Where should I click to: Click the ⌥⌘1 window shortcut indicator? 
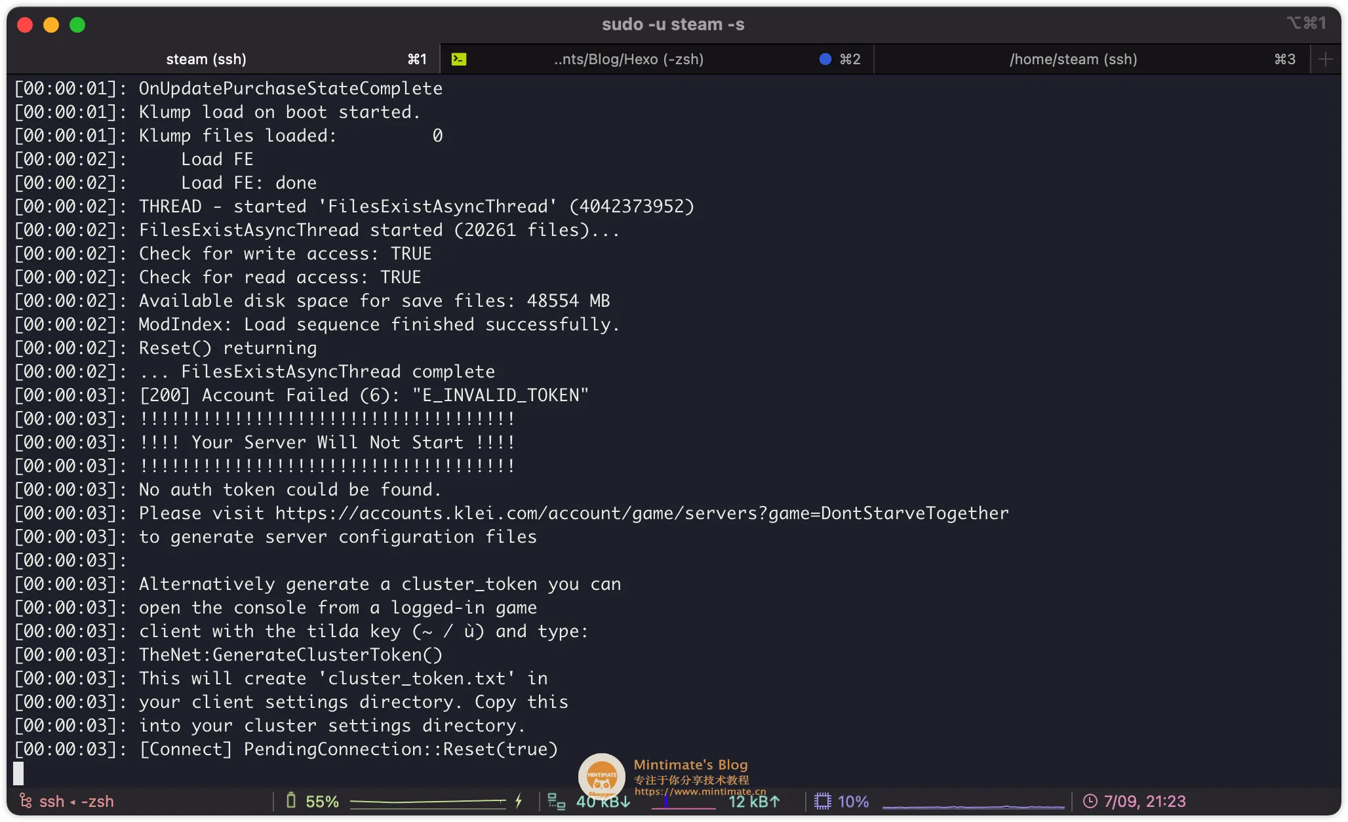[1306, 24]
